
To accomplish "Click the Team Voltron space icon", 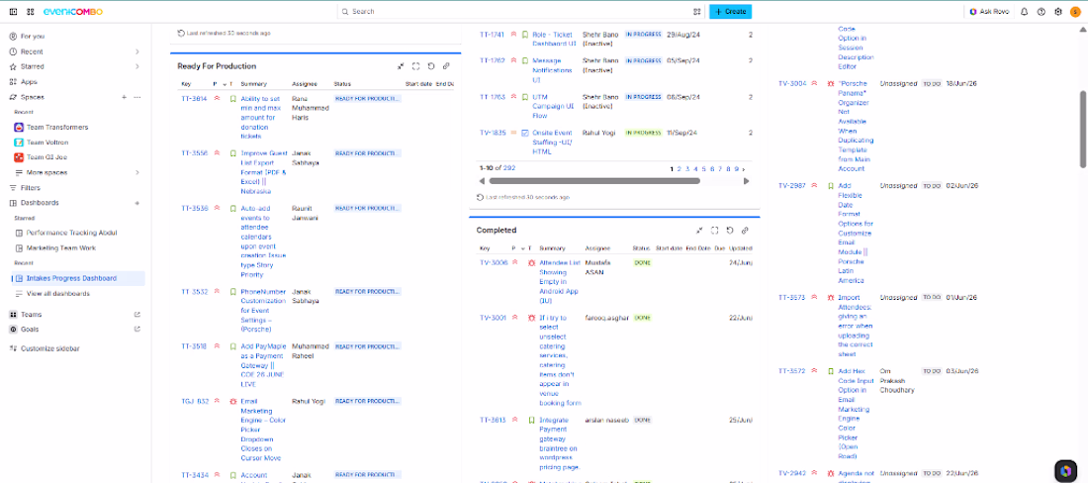I will 19,143.
